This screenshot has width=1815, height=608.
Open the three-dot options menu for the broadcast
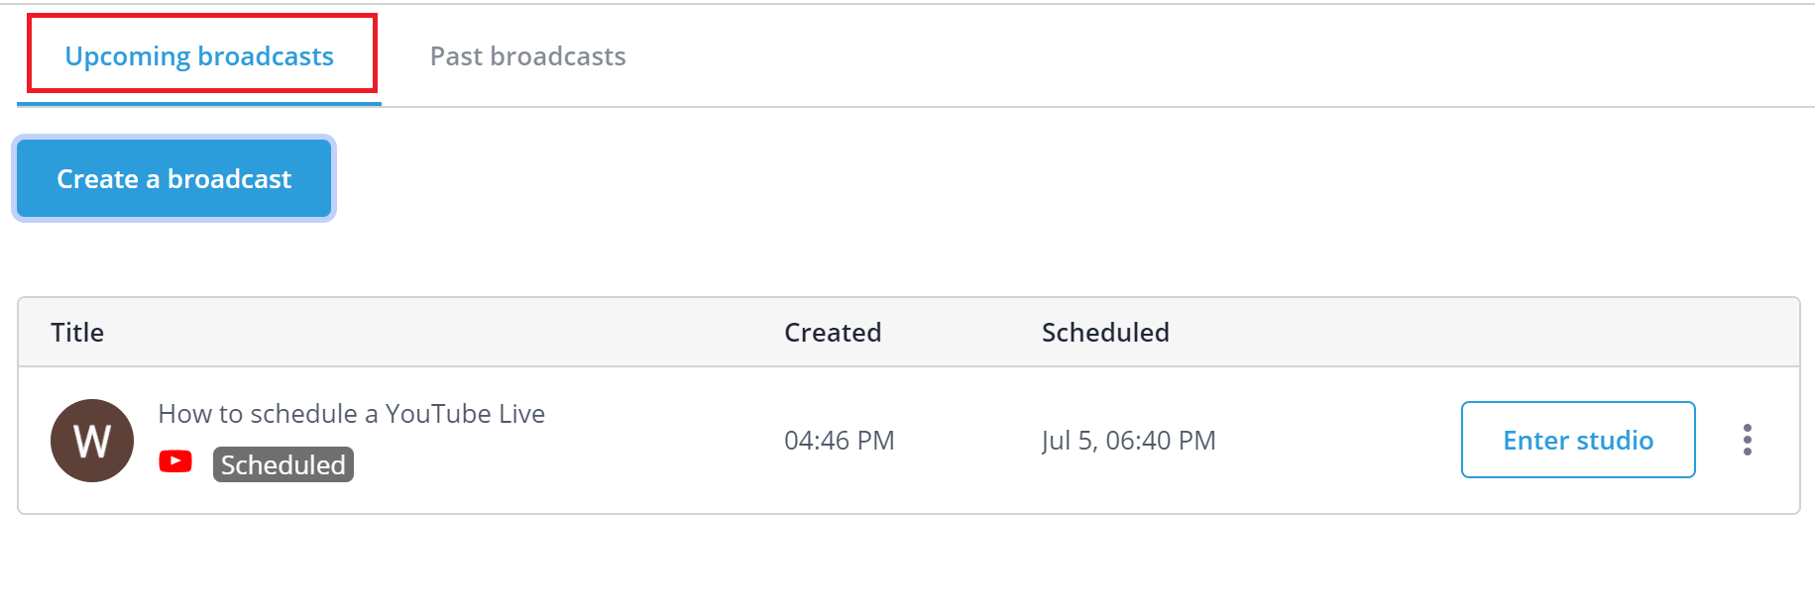pos(1747,440)
